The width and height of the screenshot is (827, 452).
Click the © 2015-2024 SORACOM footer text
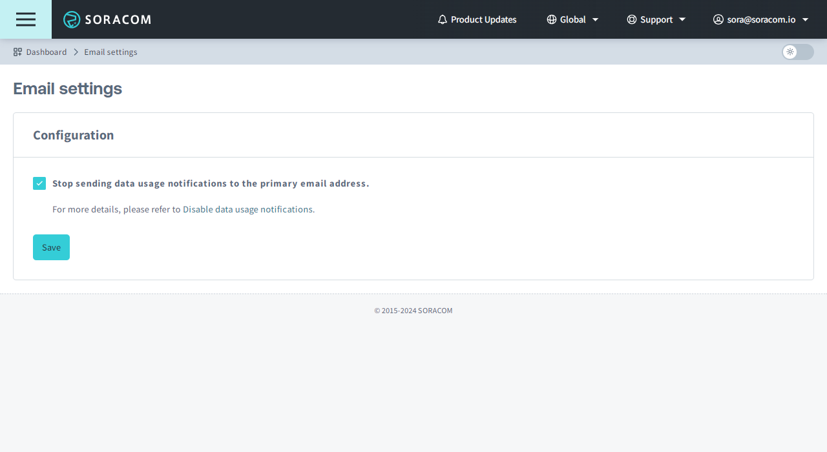[413, 311]
